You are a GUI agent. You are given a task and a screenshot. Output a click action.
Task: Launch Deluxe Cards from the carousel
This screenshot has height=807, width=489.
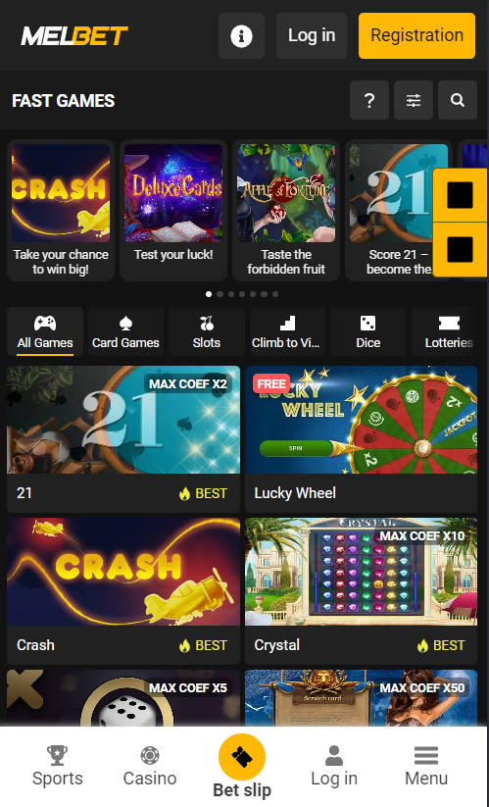(173, 210)
